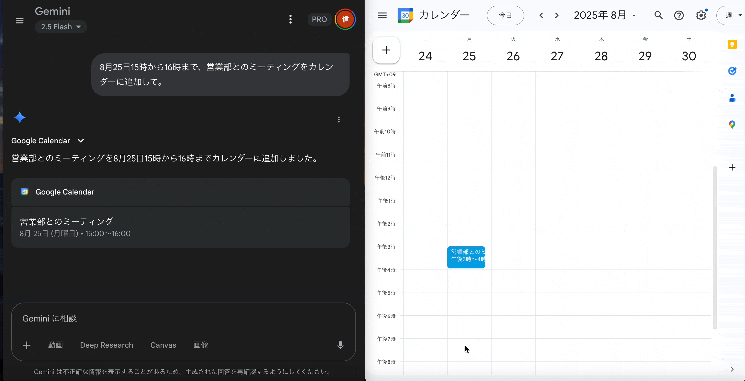Screen dimensions: 745x381
Task: Expand the 2.5 Flash model selector
Action: coord(61,27)
